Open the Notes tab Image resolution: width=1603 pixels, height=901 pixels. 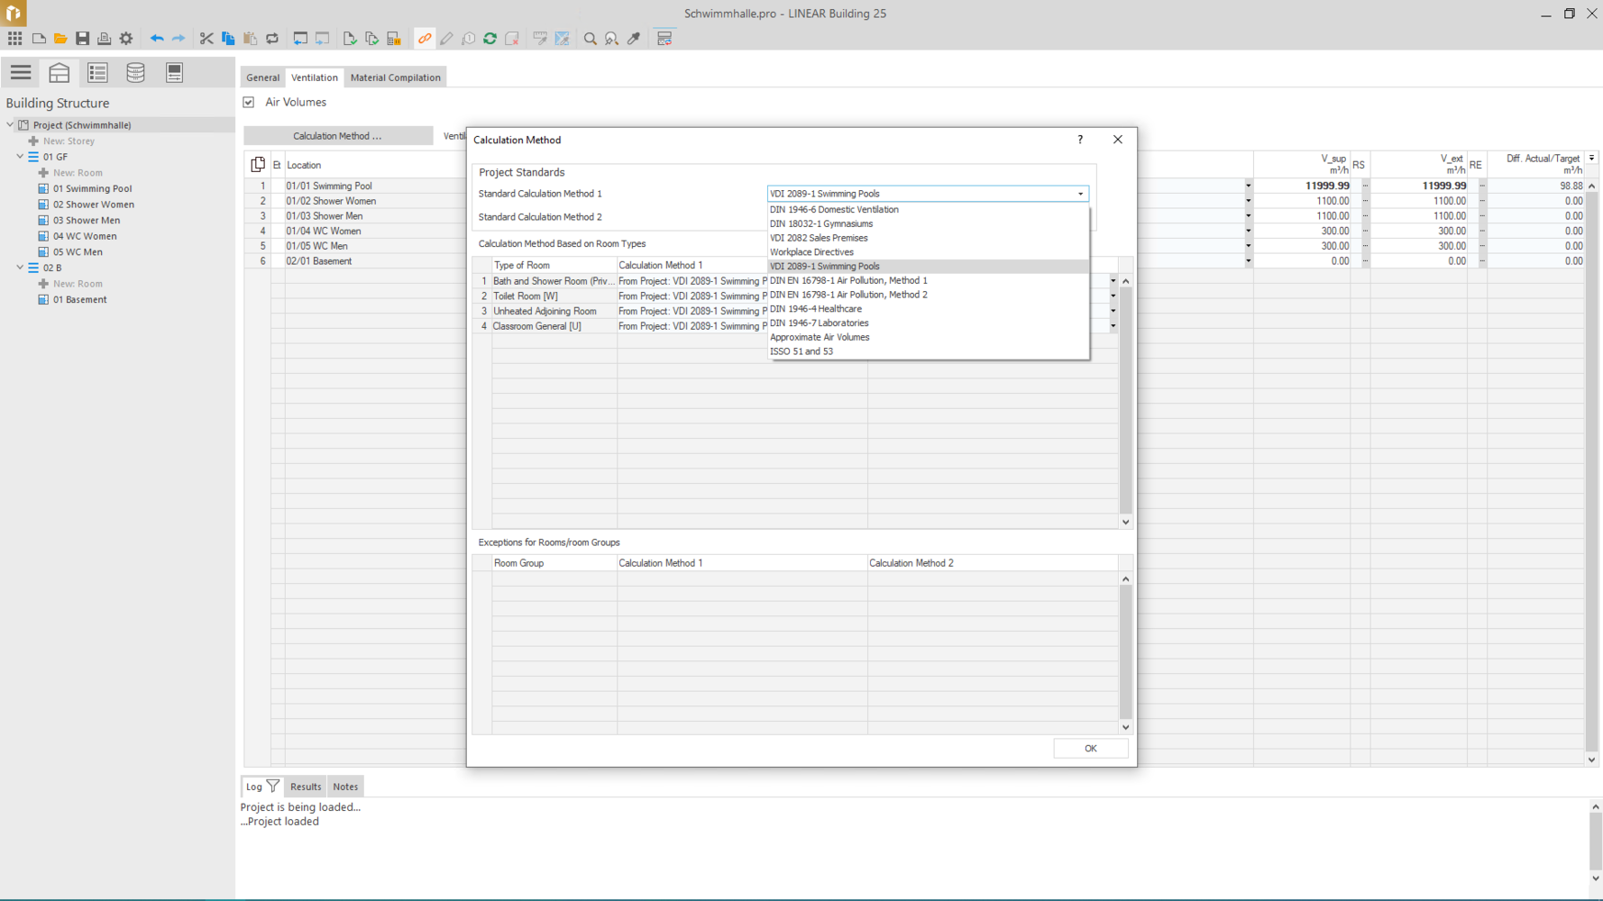click(x=345, y=787)
